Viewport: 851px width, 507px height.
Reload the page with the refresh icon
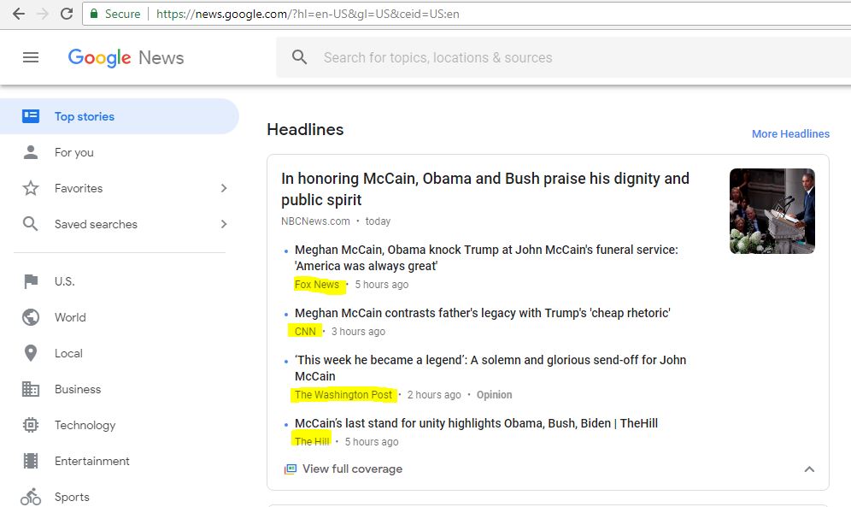pyautogui.click(x=67, y=14)
